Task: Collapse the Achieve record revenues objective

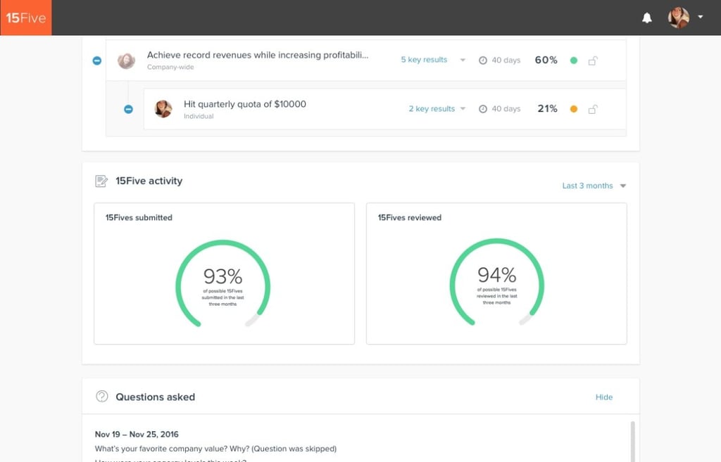Action: [97, 60]
